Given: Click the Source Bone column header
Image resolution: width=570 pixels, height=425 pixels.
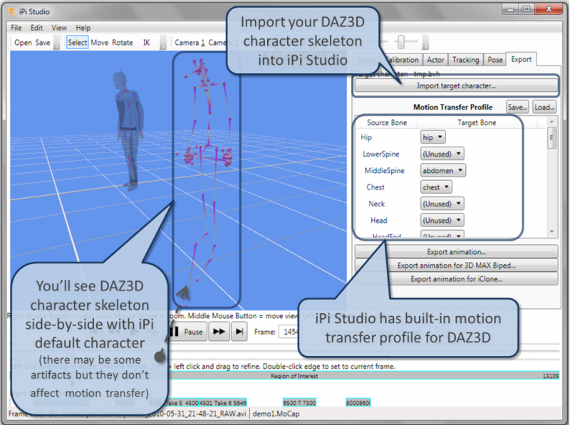Looking at the screenshot, I should pos(387,122).
